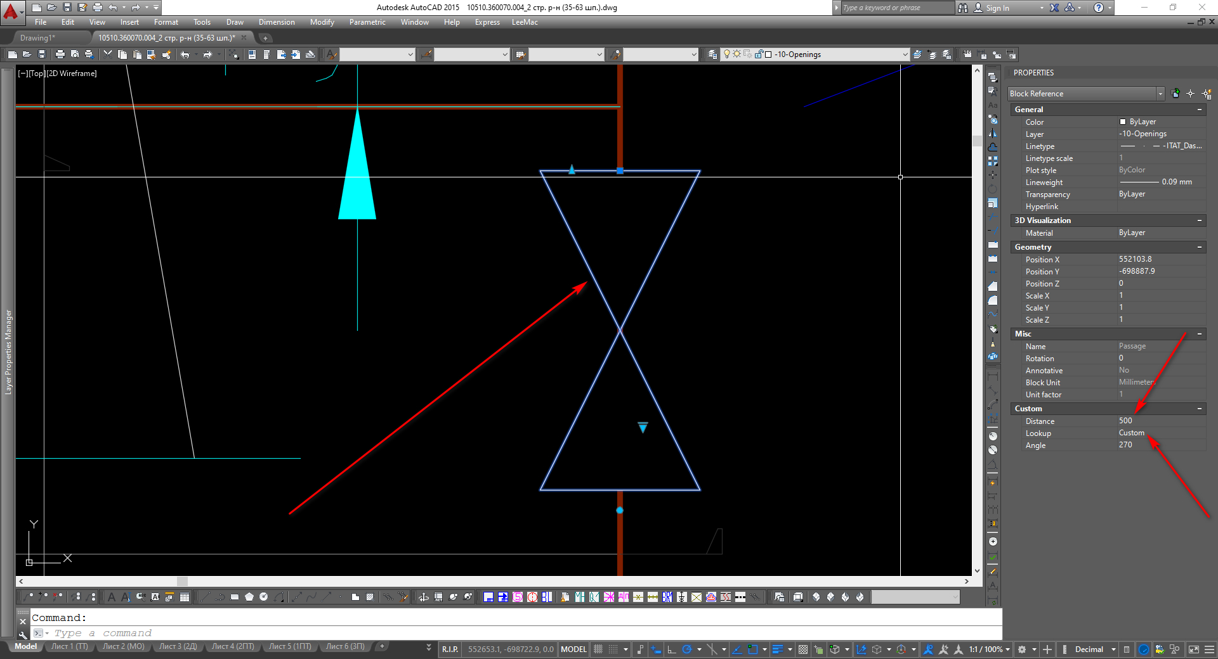Click the Toggle PICKADD value icon in Properties

coord(1175,94)
